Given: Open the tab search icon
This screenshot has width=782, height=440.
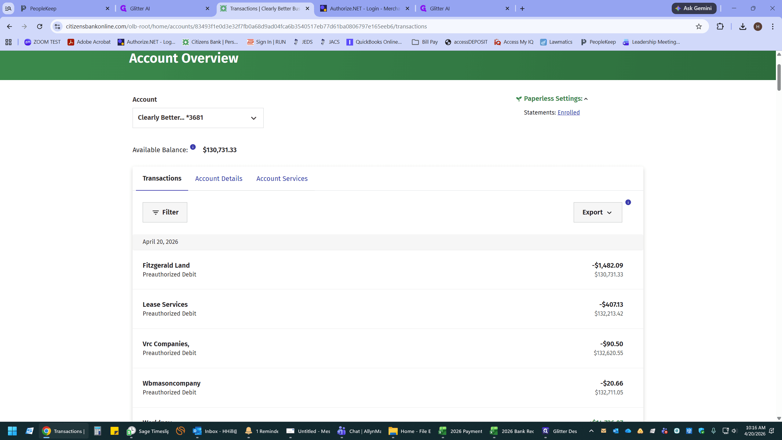Looking at the screenshot, I should click(x=8, y=9).
